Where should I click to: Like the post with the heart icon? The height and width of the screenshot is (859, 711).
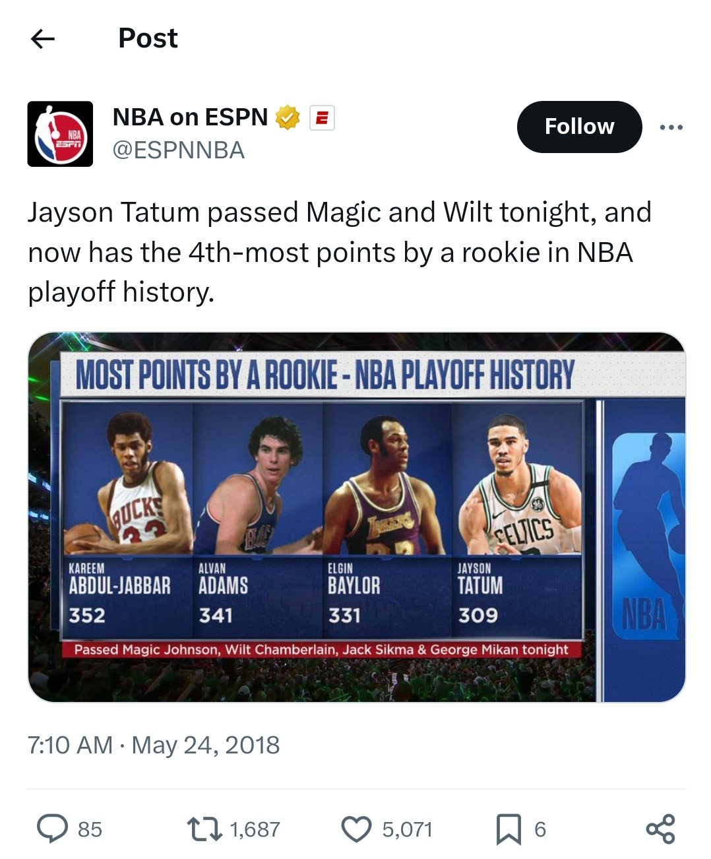coord(356,829)
